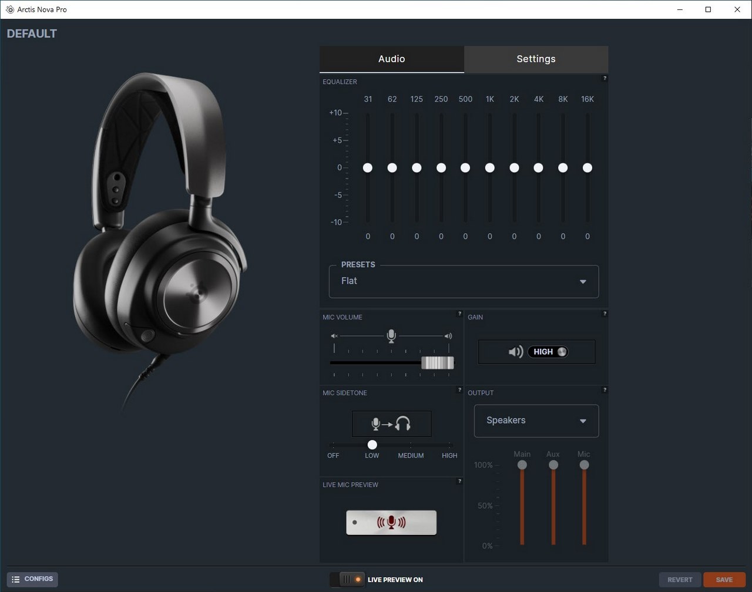Viewport: 752px width, 592px height.
Task: Switch to the Settings tab
Action: [536, 59]
